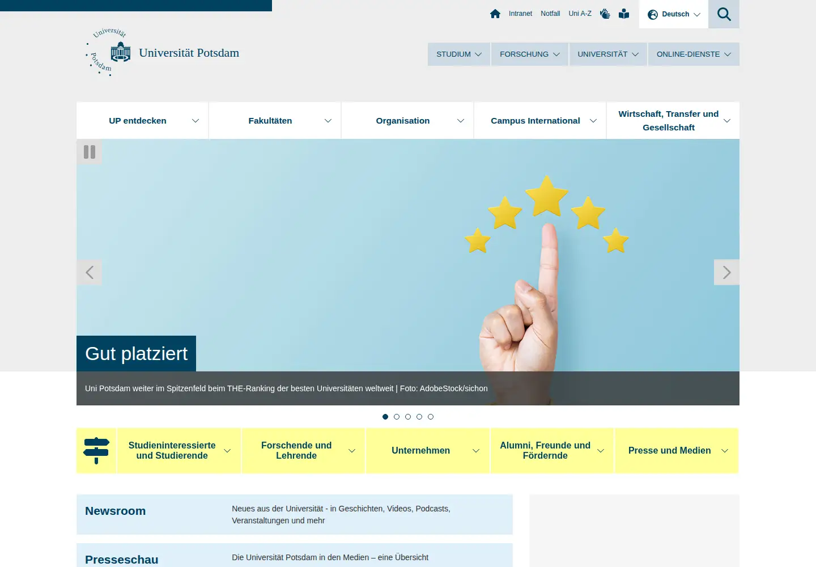Open Wirtschaft, Transfer und Gesellschaft menu
The image size is (816, 567).
[673, 121]
